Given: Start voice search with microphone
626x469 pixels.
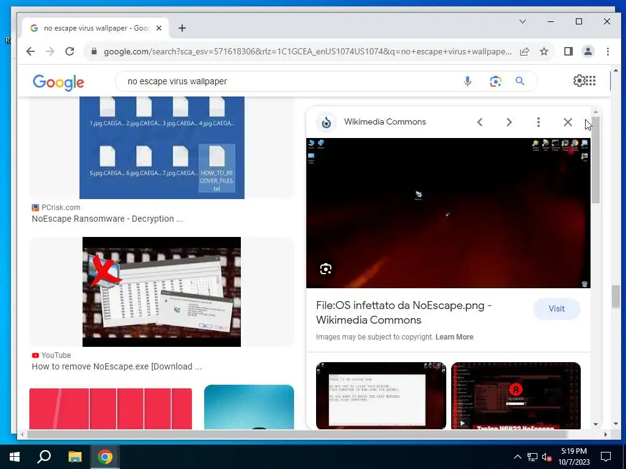Looking at the screenshot, I should tap(468, 81).
